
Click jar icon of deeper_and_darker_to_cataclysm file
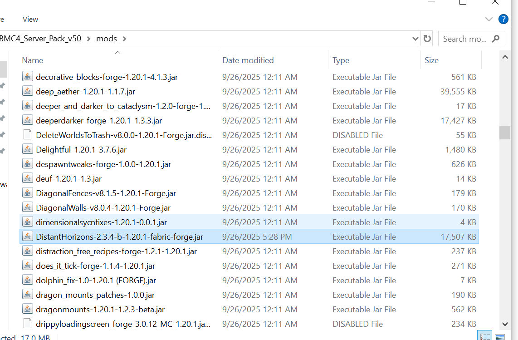27,106
